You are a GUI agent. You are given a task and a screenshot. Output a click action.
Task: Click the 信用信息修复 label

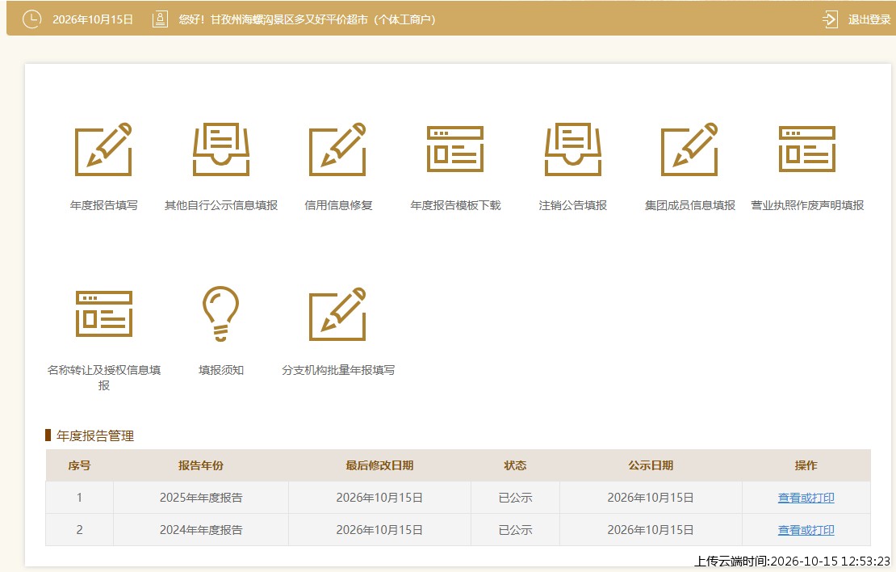pyautogui.click(x=338, y=205)
